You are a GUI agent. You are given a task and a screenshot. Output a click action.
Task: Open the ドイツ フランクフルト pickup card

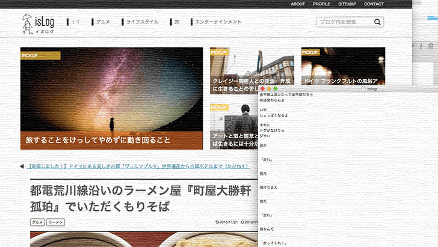tap(343, 66)
